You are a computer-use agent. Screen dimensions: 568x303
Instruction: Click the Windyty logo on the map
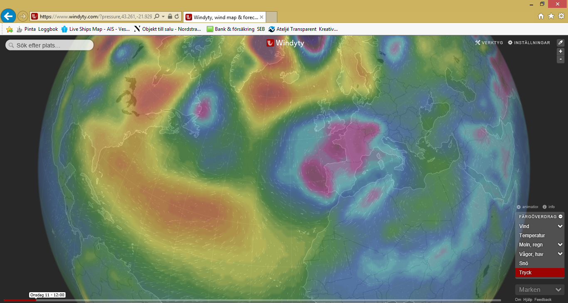pos(285,43)
